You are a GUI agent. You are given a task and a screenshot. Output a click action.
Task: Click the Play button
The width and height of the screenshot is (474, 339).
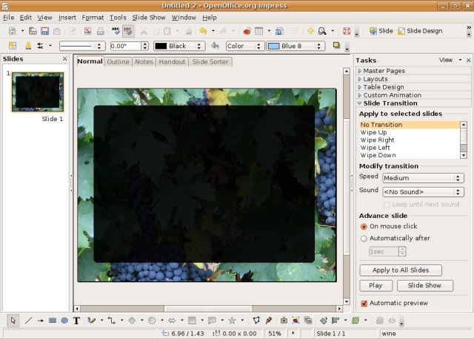(x=375, y=286)
